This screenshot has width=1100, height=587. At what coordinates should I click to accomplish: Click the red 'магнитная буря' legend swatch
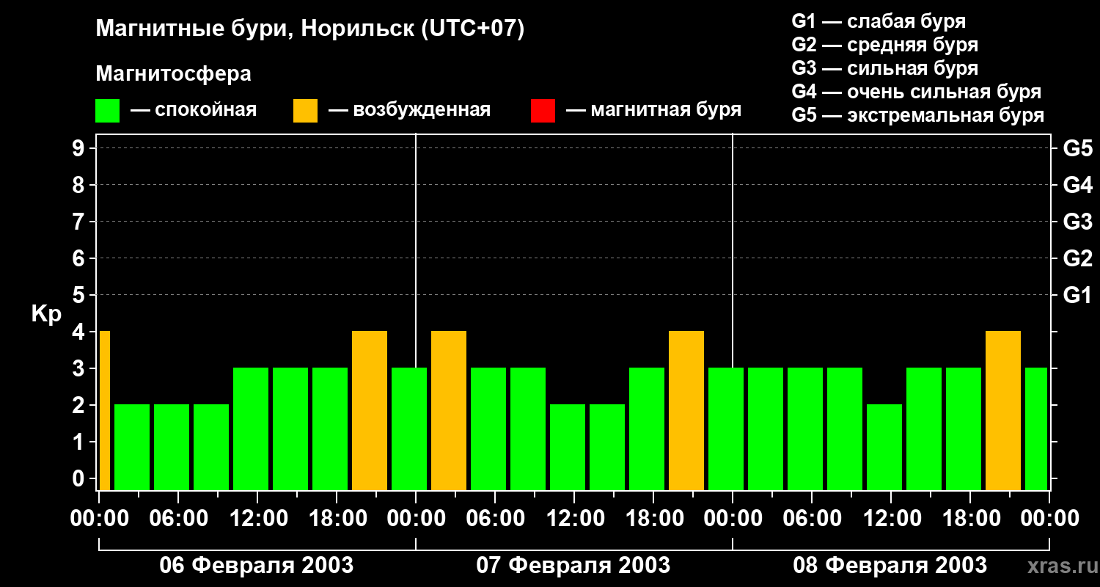click(x=543, y=111)
